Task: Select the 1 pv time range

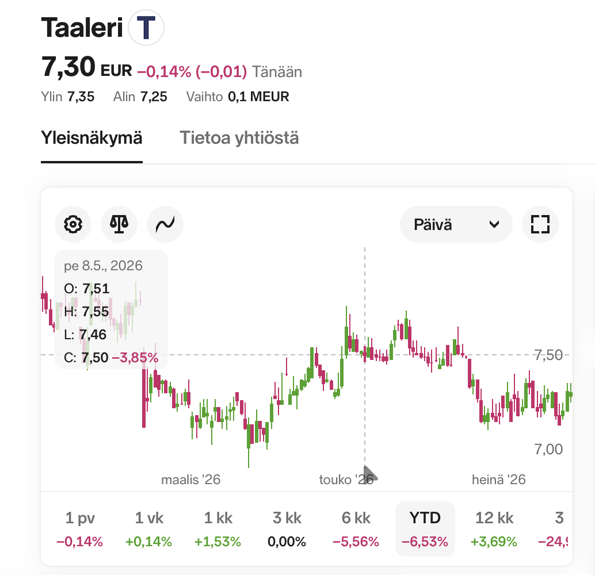Action: click(x=79, y=529)
